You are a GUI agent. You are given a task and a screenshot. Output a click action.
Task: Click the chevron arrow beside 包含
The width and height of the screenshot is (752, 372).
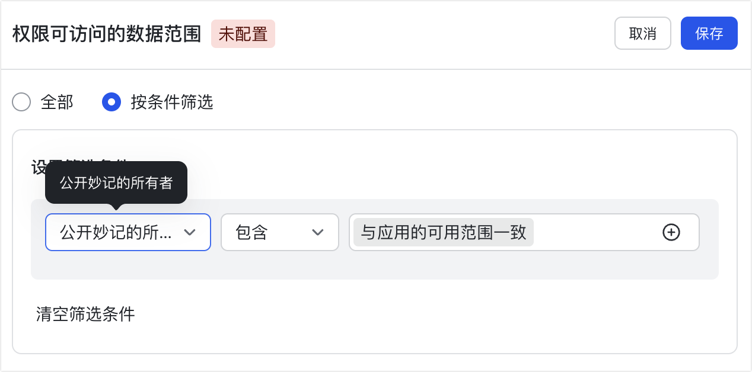[x=318, y=233]
